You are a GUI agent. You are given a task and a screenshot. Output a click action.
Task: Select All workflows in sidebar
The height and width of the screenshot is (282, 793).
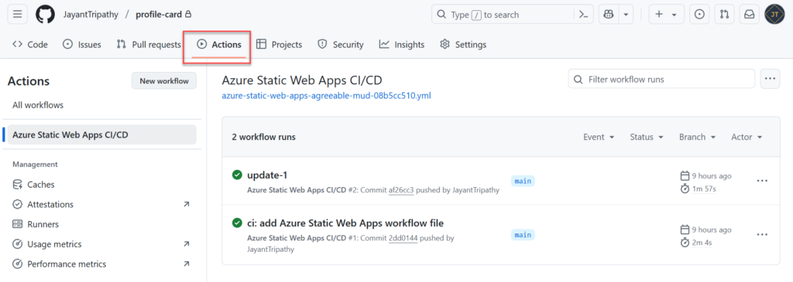pyautogui.click(x=38, y=105)
